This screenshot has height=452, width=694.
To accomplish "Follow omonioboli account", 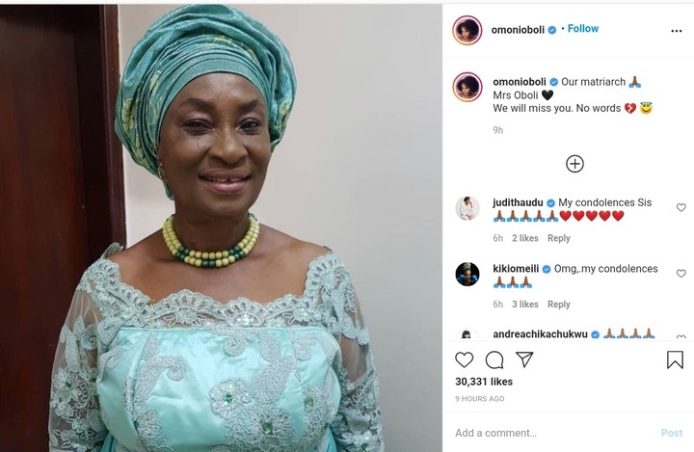I will (583, 29).
